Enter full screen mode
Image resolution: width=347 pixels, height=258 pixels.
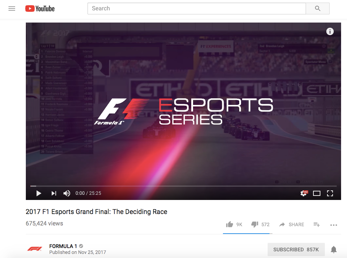330,193
